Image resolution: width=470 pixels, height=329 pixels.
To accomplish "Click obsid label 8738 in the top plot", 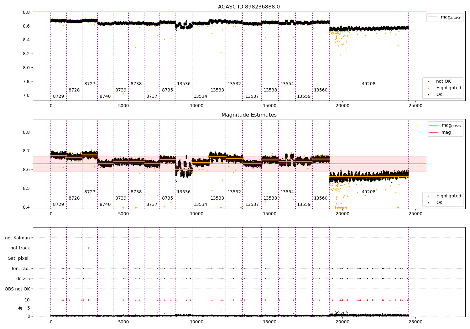I will tap(136, 84).
